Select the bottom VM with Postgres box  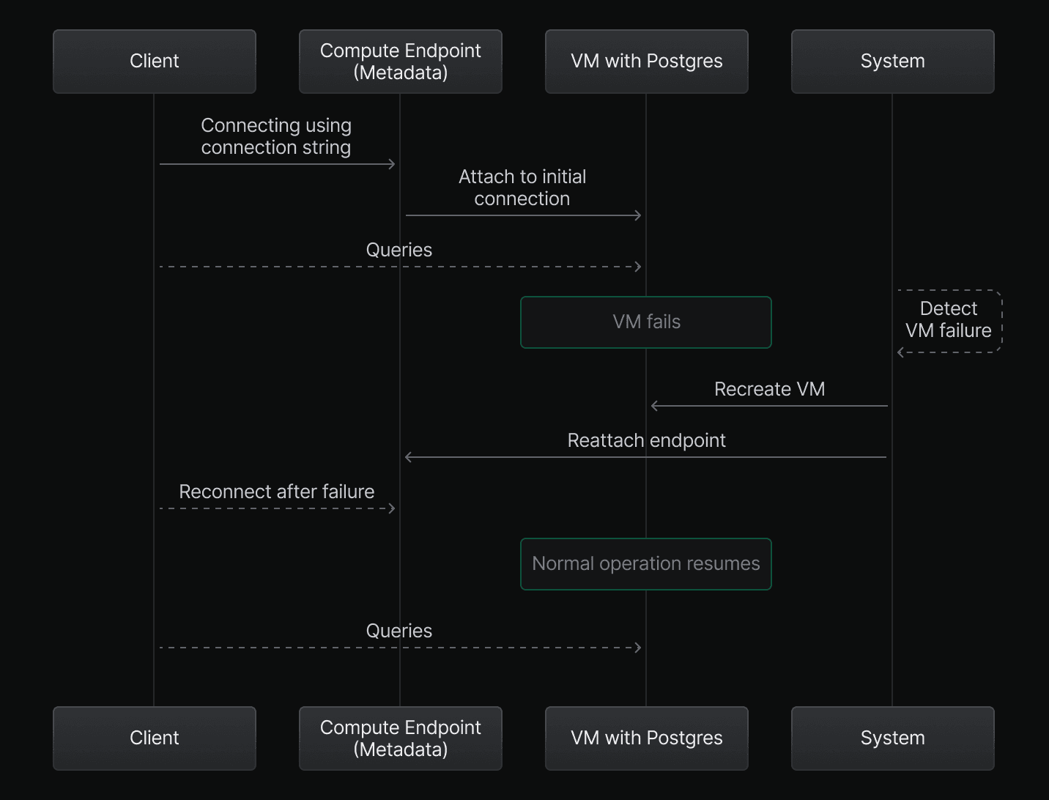(646, 738)
